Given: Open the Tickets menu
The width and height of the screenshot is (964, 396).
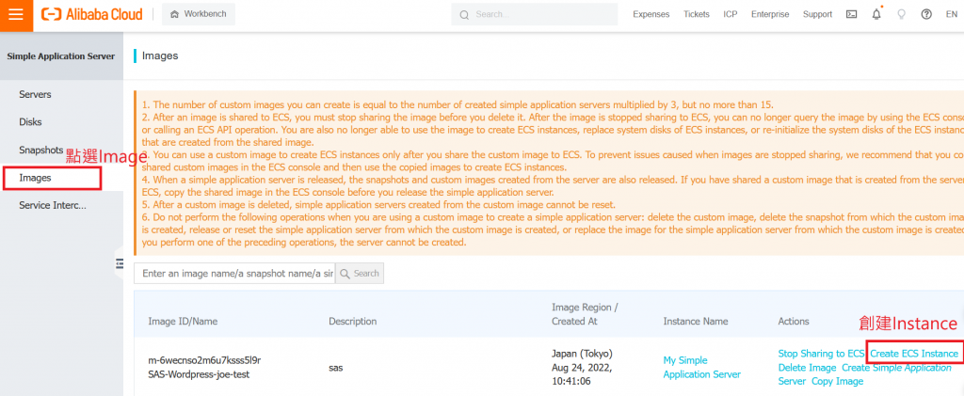Looking at the screenshot, I should click(697, 14).
